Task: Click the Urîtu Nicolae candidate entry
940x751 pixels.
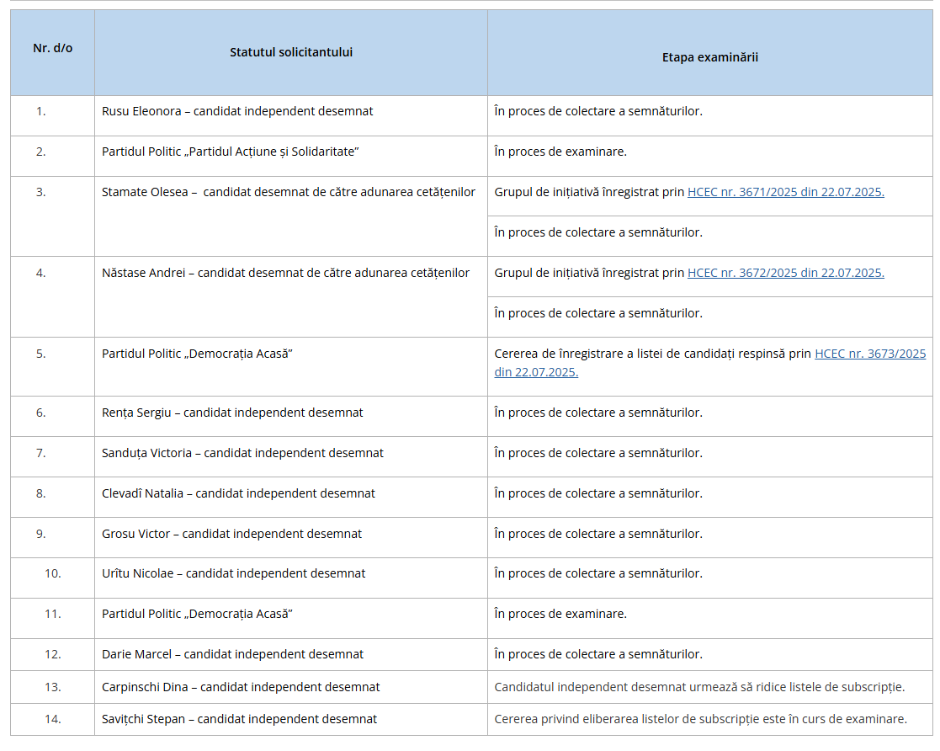Action: pyautogui.click(x=233, y=573)
